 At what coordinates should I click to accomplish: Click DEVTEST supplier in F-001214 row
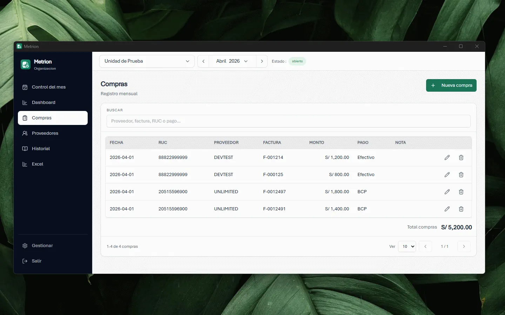point(224,157)
